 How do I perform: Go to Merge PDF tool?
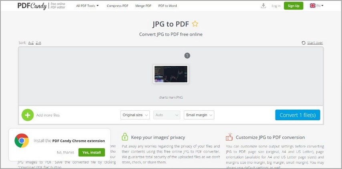(143, 6)
